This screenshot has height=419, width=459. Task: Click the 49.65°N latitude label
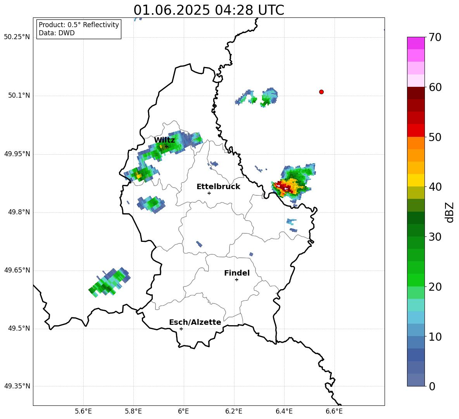17,270
